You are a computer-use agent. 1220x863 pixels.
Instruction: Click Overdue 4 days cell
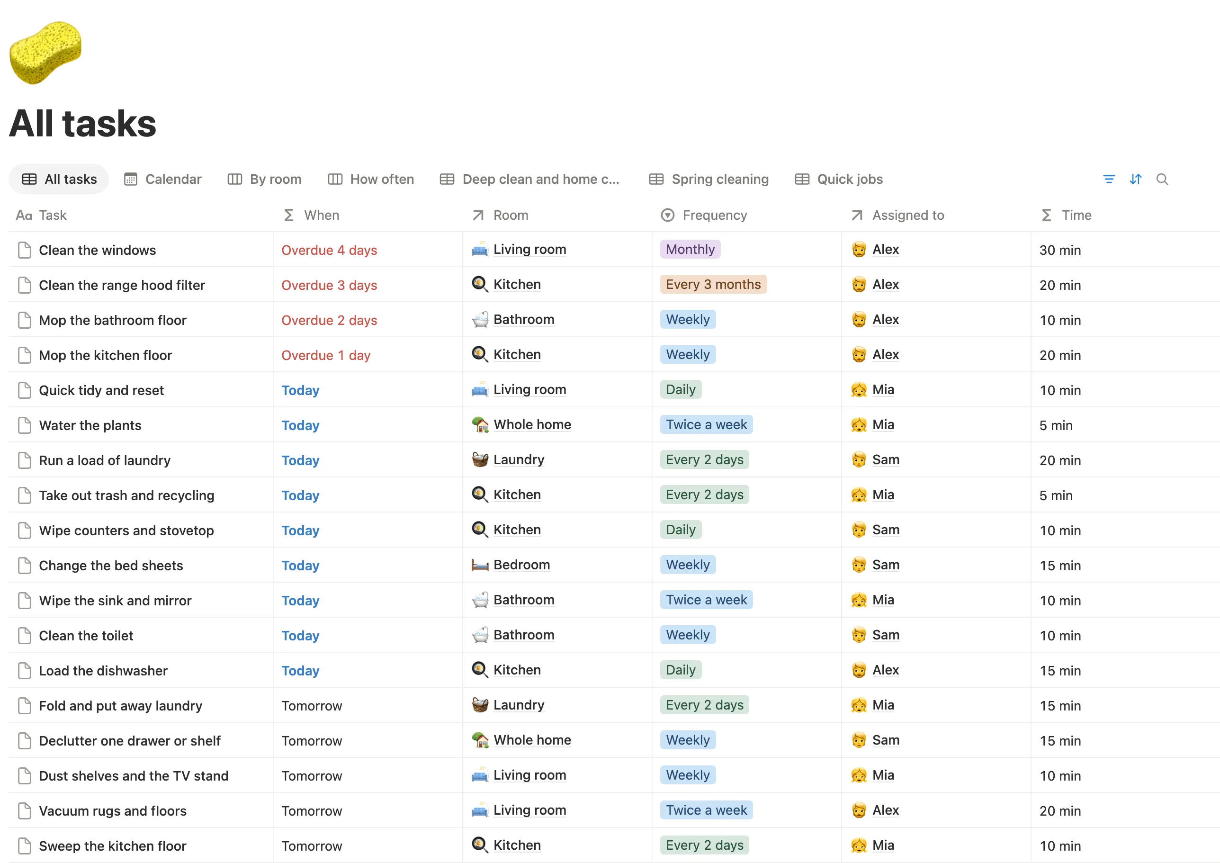(368, 250)
